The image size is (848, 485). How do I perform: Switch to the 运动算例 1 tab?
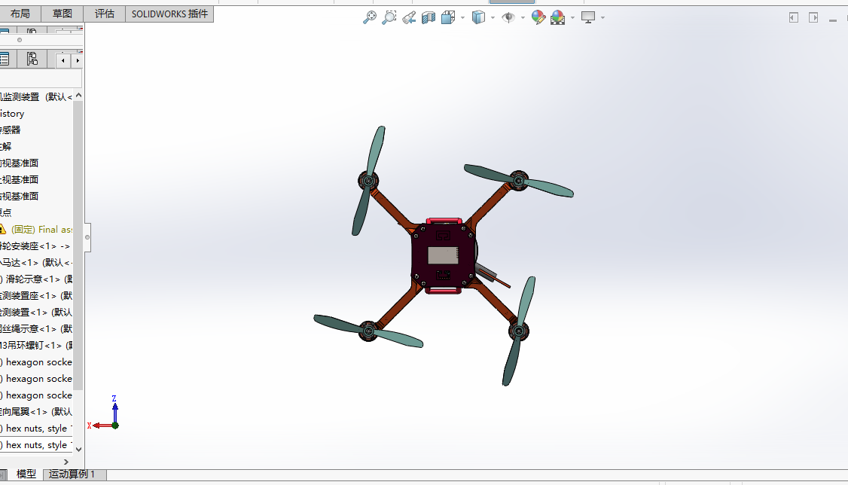[74, 474]
